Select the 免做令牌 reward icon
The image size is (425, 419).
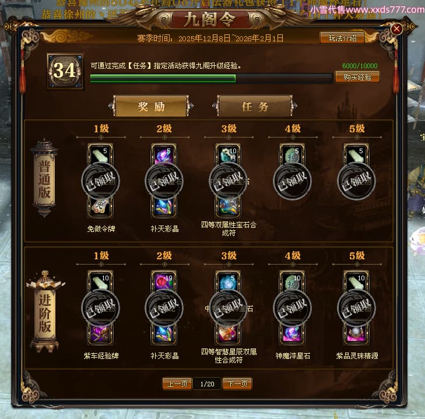(100, 207)
